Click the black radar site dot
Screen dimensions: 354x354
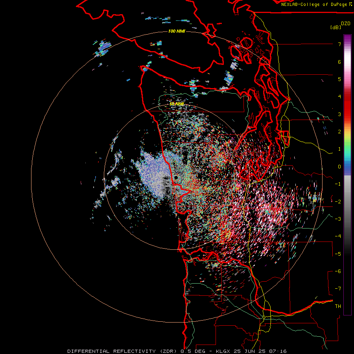point(176,178)
